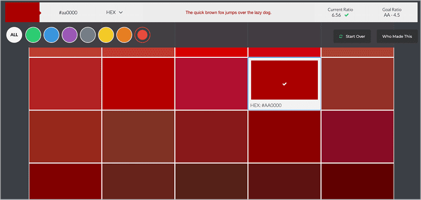The width and height of the screenshot is (421, 200).
Task: Select the partial swatch directly above #AA0000
Action: click(x=284, y=52)
